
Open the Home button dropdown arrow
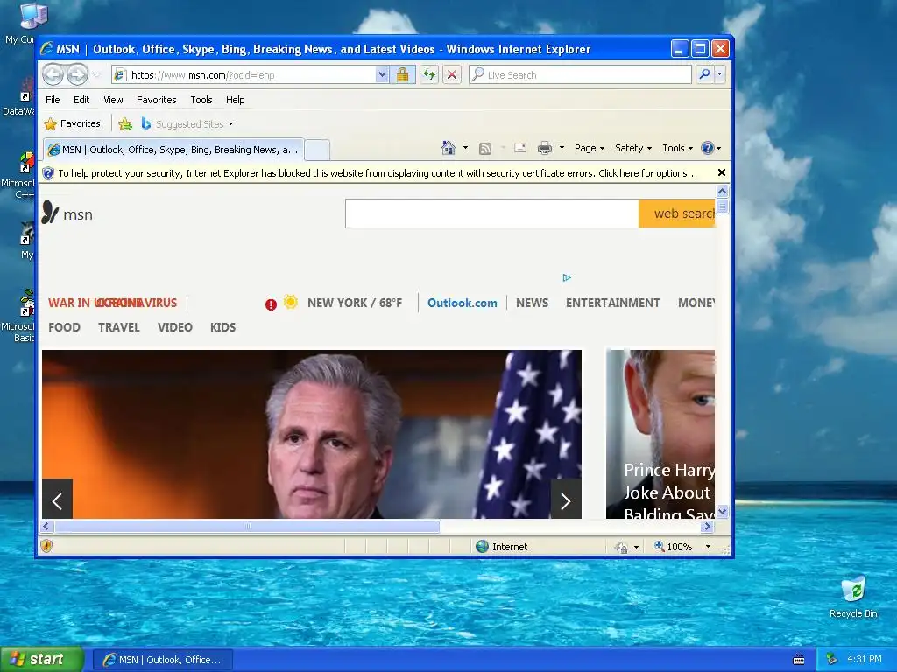point(465,148)
